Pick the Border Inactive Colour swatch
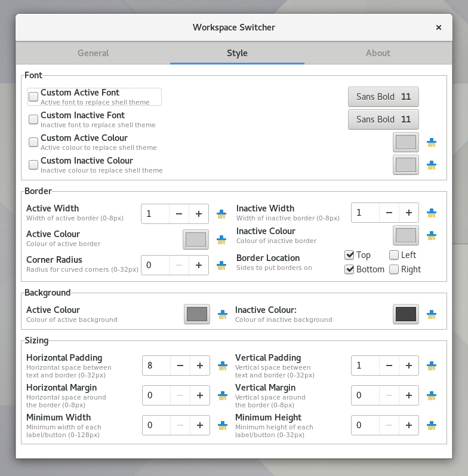468x476 pixels. [406, 235]
